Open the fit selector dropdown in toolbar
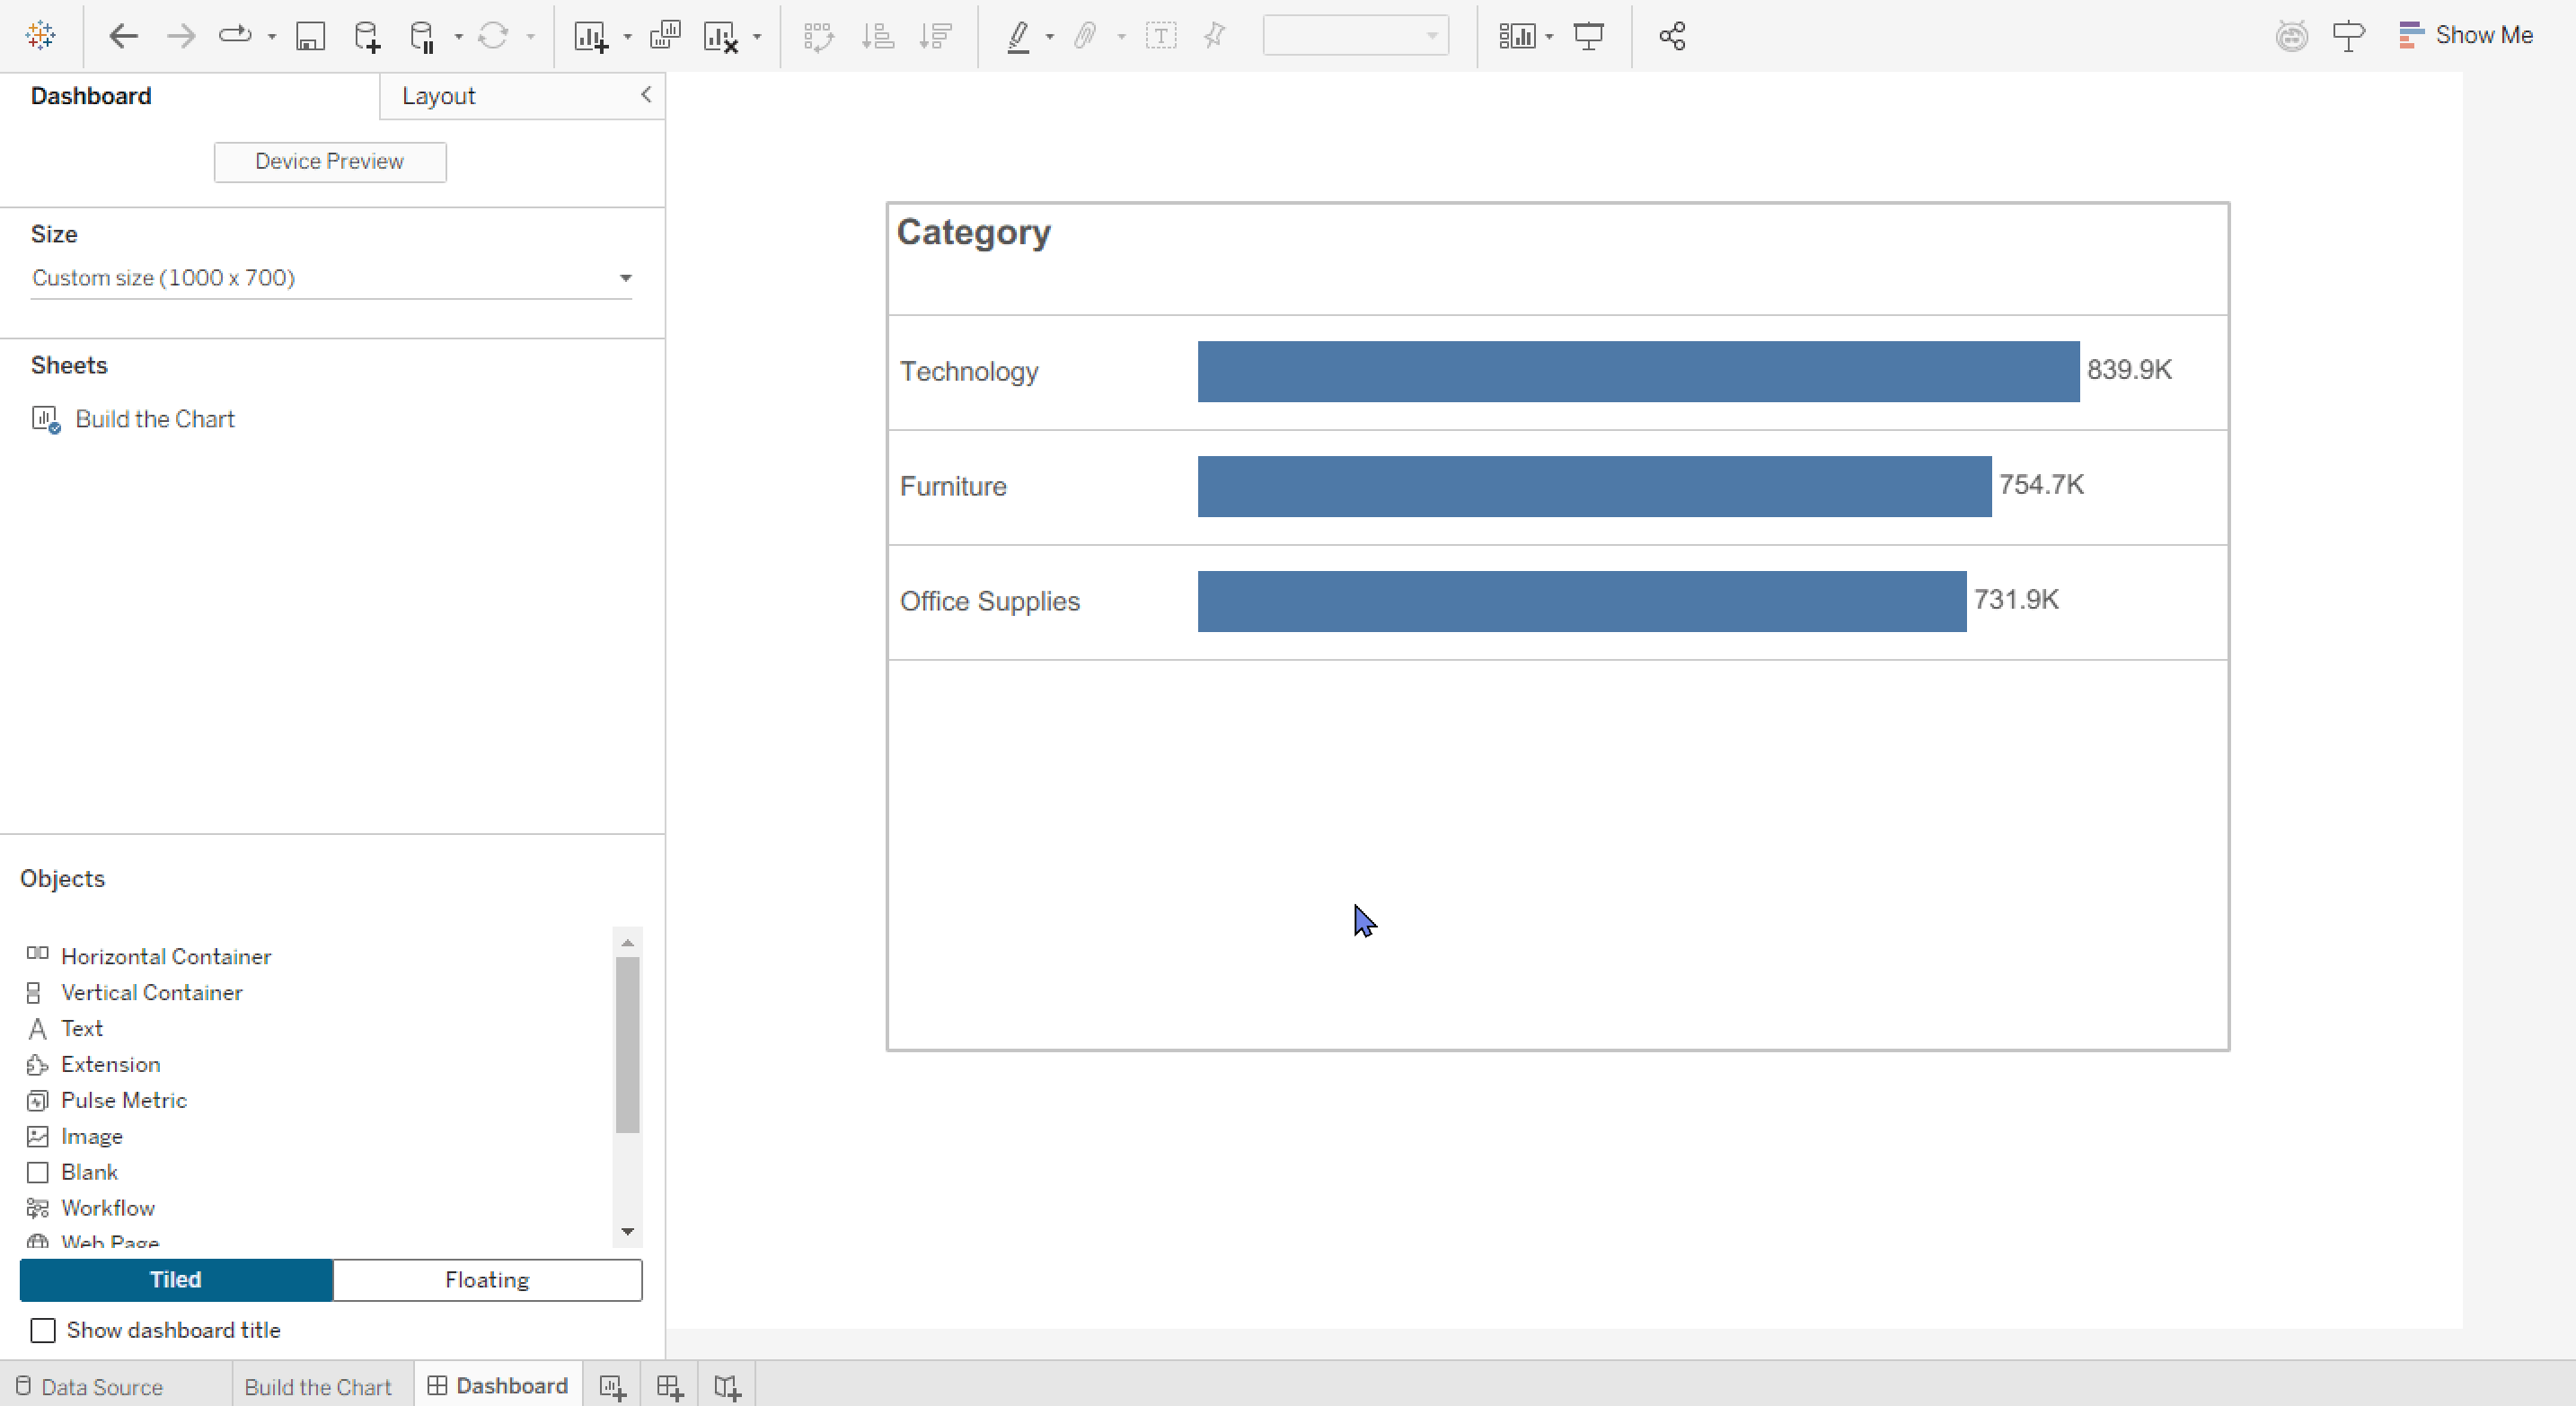This screenshot has height=1406, width=2576. coord(1355,36)
